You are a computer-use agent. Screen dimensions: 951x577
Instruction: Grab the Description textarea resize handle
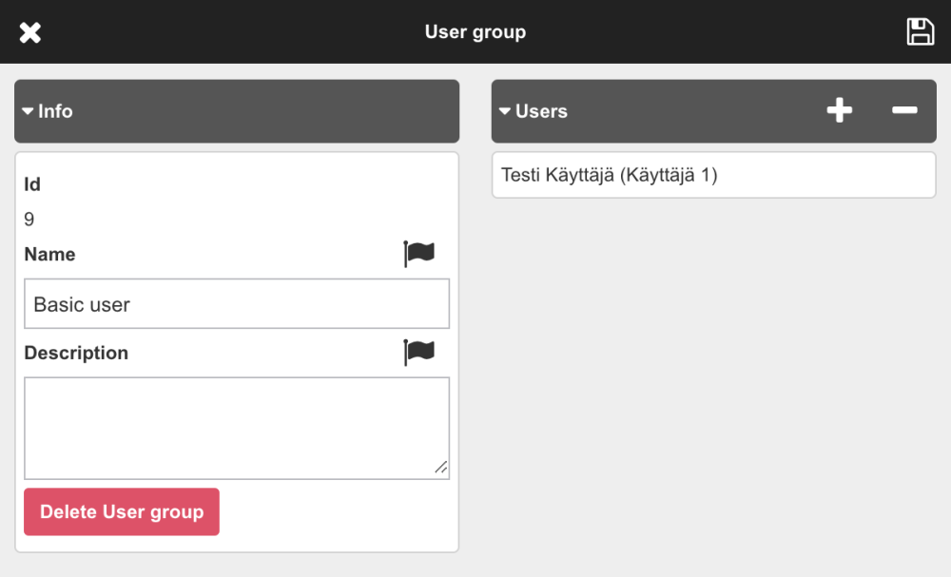click(x=441, y=468)
